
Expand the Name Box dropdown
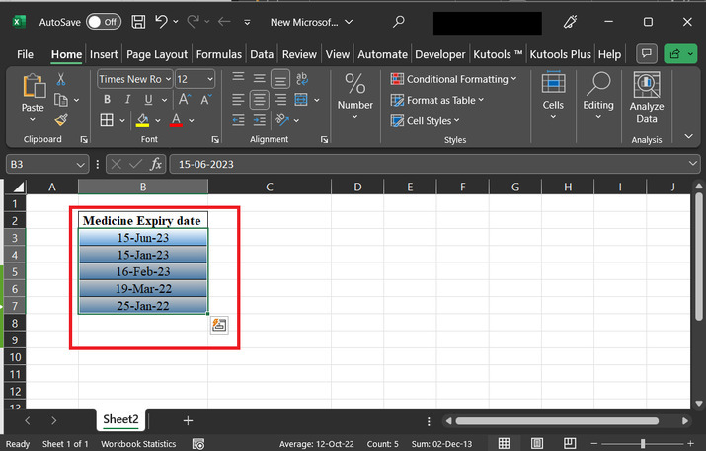click(80, 165)
